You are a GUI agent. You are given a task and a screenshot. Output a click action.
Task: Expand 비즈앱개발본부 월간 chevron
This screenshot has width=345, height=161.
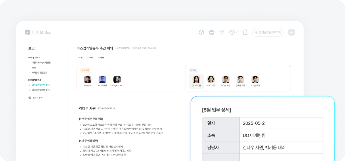[29, 90]
